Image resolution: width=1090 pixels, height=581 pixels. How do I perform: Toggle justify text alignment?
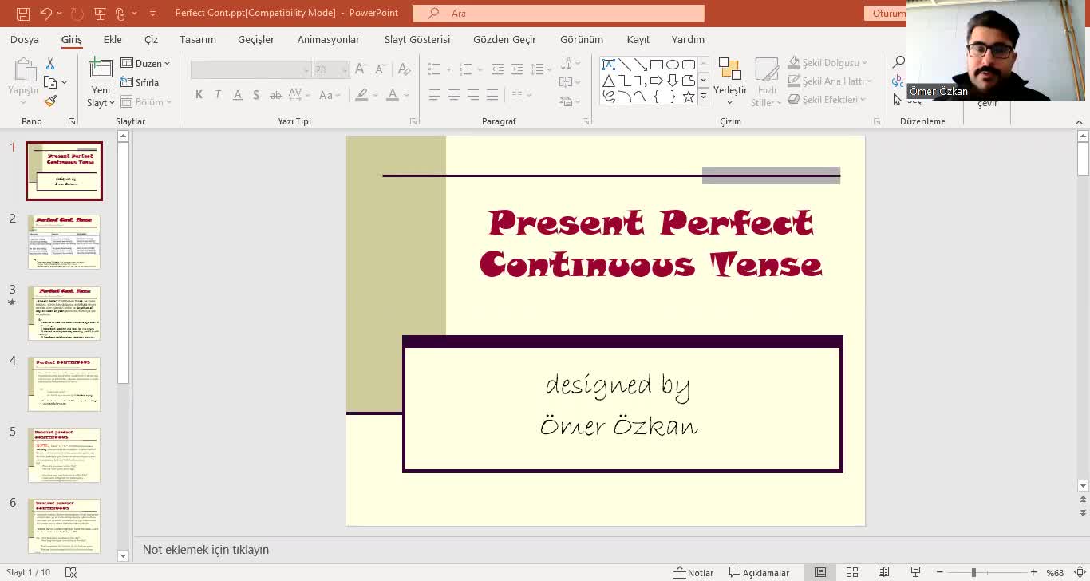click(492, 95)
